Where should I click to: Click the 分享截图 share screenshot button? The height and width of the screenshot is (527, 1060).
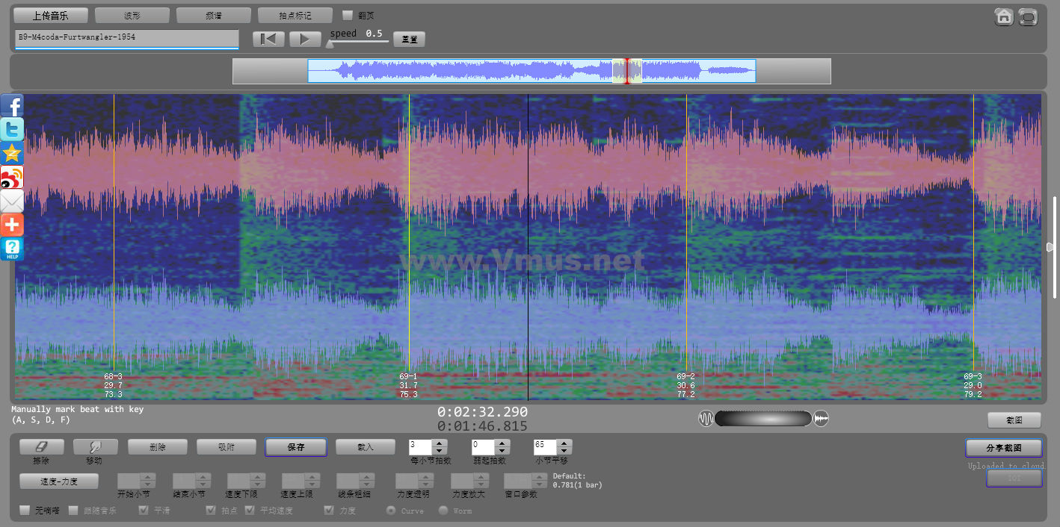(x=1004, y=448)
